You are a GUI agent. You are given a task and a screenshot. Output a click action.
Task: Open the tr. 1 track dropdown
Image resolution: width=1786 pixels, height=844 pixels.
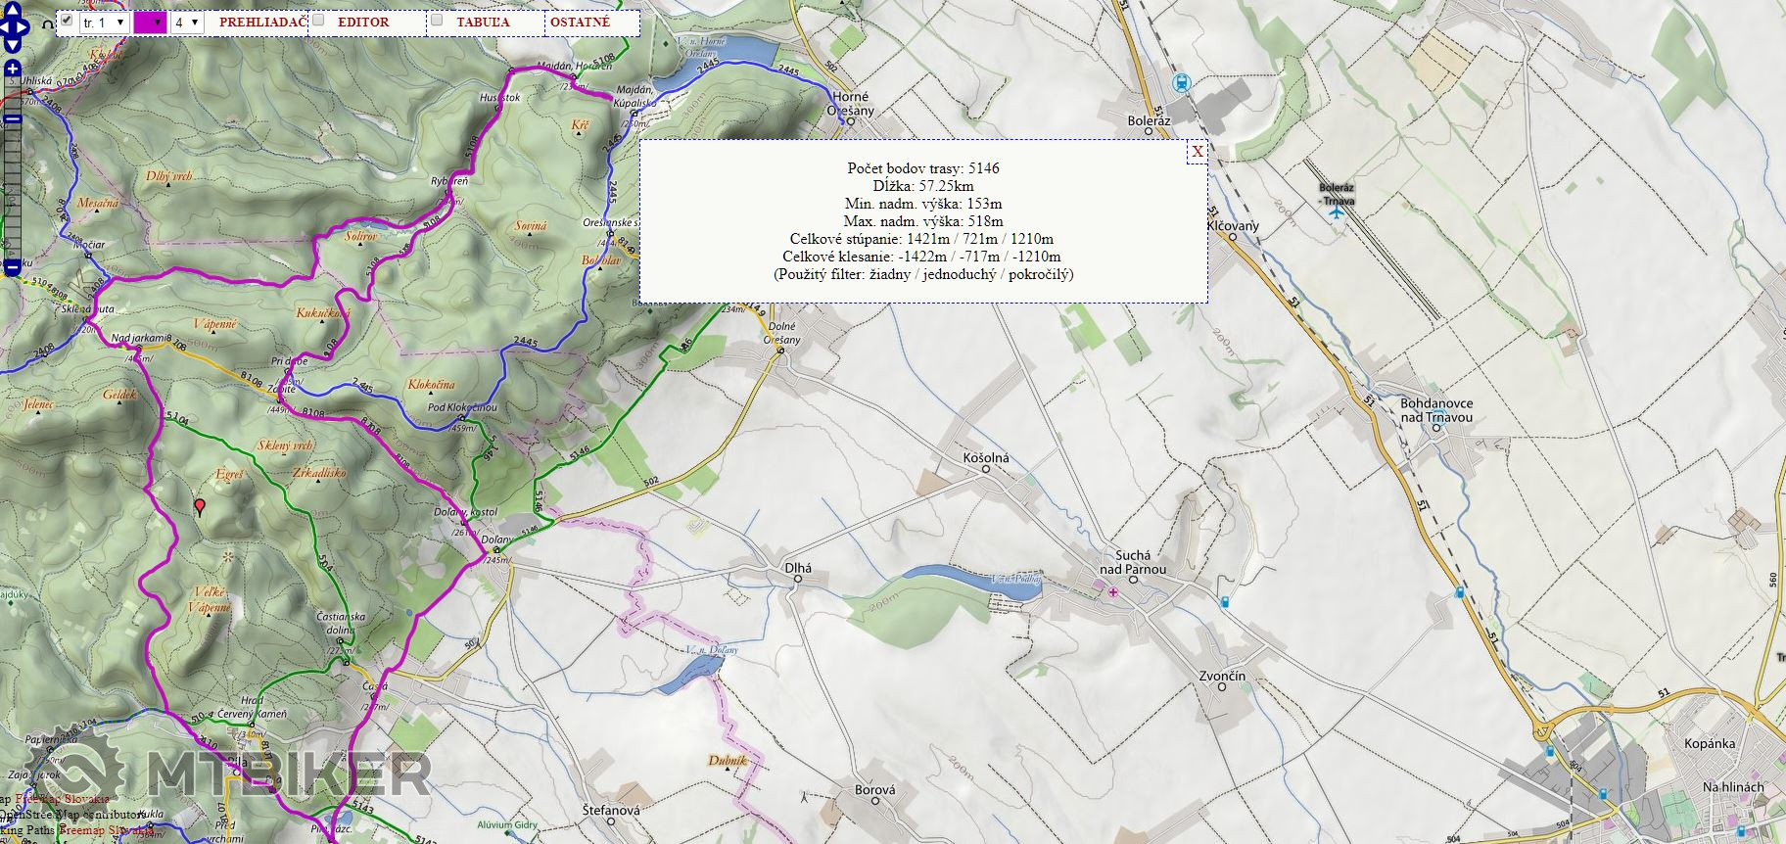click(104, 22)
